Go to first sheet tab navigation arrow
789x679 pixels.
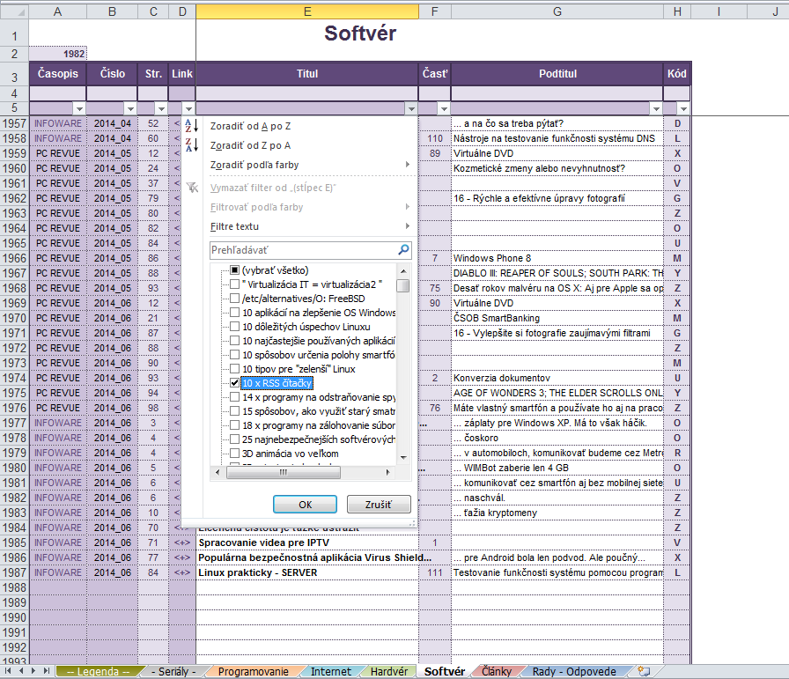point(8,671)
